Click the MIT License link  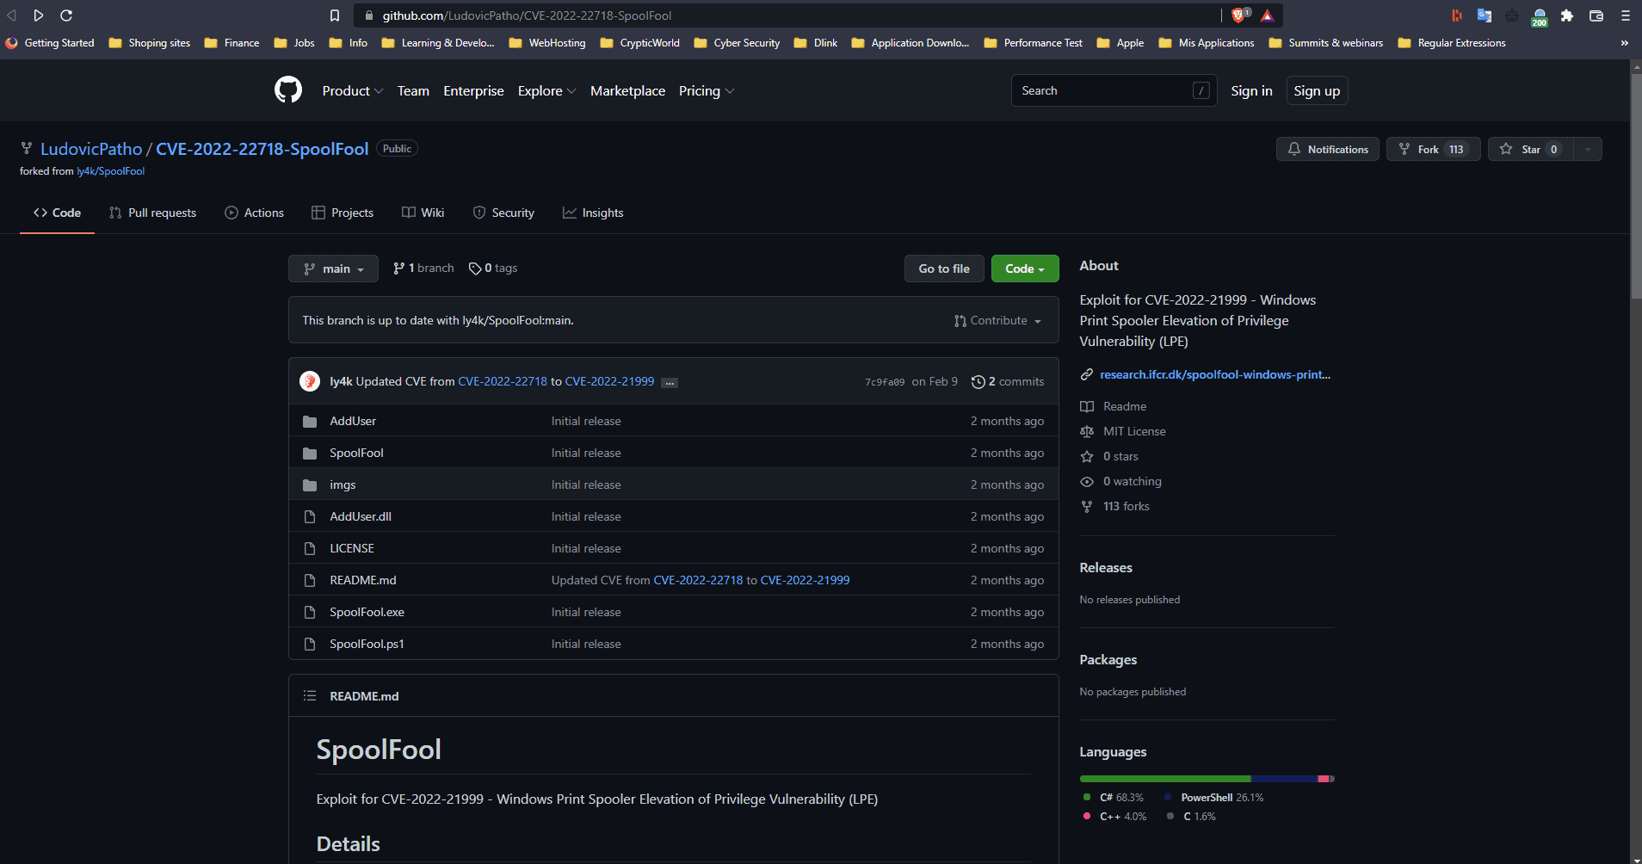click(x=1134, y=432)
